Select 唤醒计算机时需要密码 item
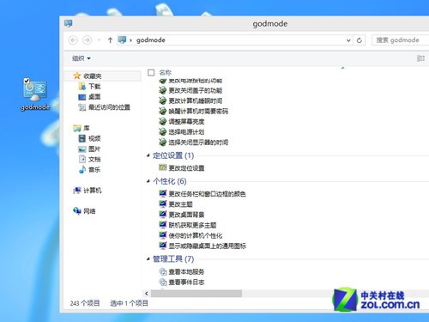 (x=198, y=111)
